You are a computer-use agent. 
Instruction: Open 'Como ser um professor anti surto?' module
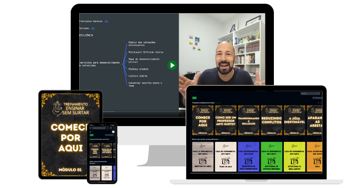pyautogui.click(x=226, y=120)
